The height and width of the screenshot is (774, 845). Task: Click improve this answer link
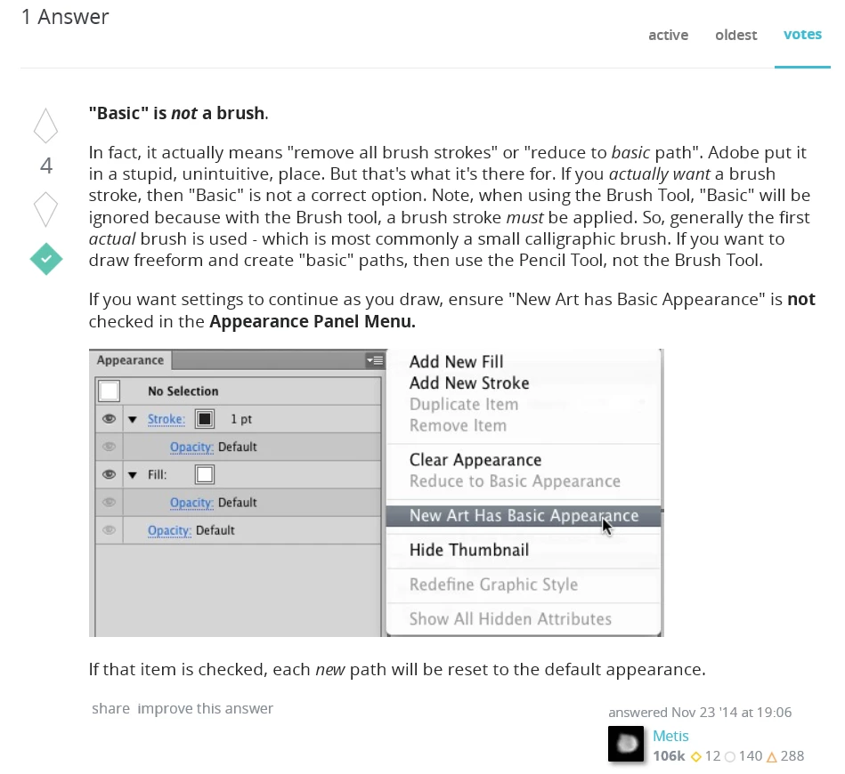(206, 708)
